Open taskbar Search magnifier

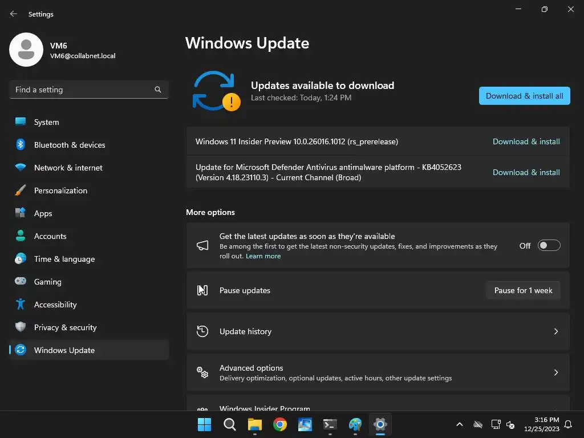(x=229, y=424)
